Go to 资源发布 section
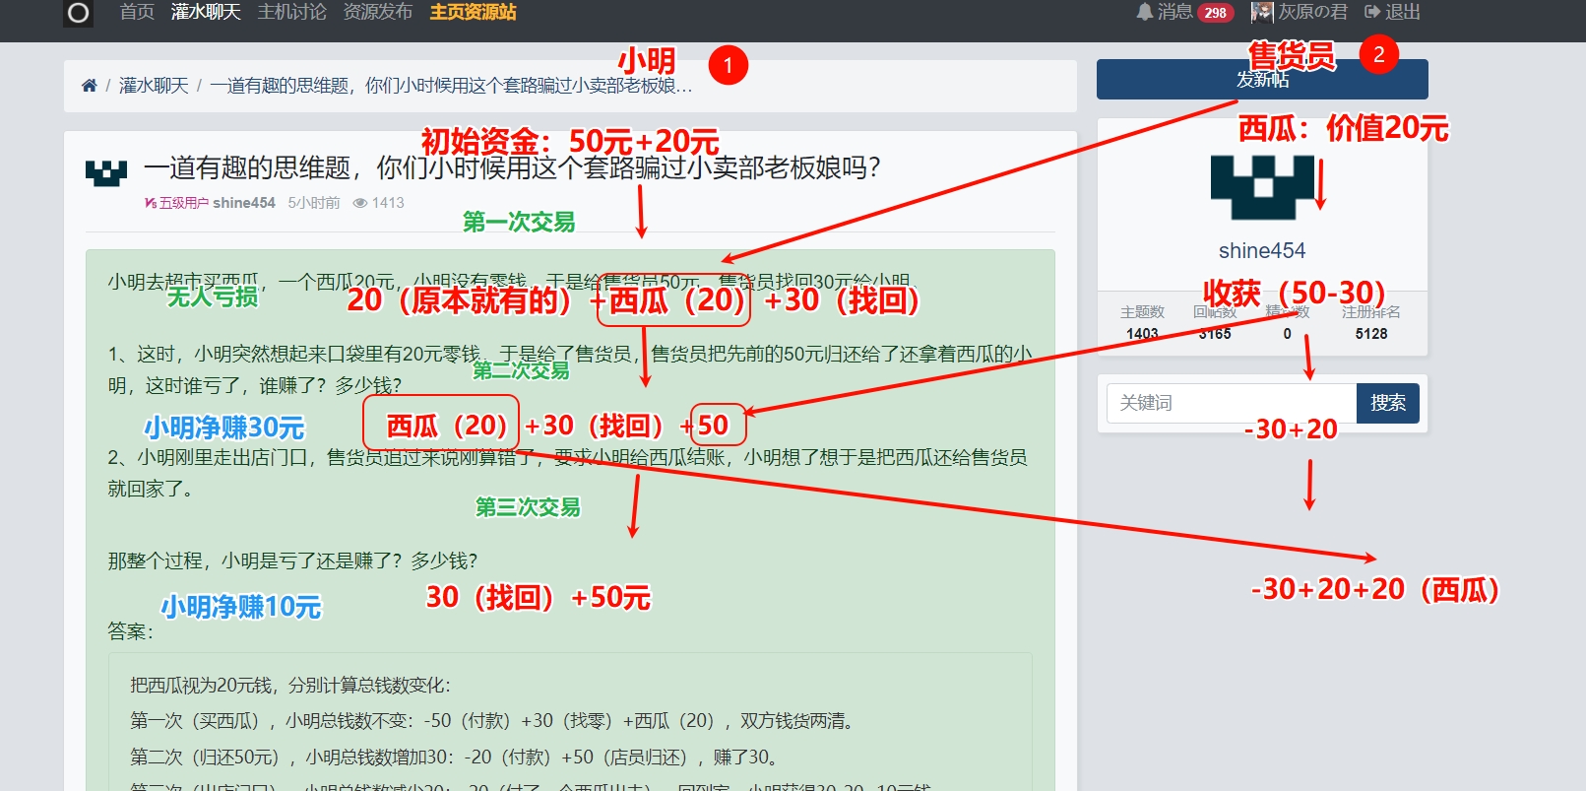Viewport: 1586px width, 791px height. (x=377, y=12)
